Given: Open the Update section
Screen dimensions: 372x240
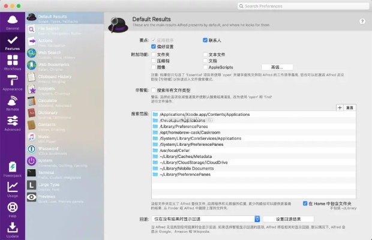Looking at the screenshot, I should pyautogui.click(x=12, y=229).
